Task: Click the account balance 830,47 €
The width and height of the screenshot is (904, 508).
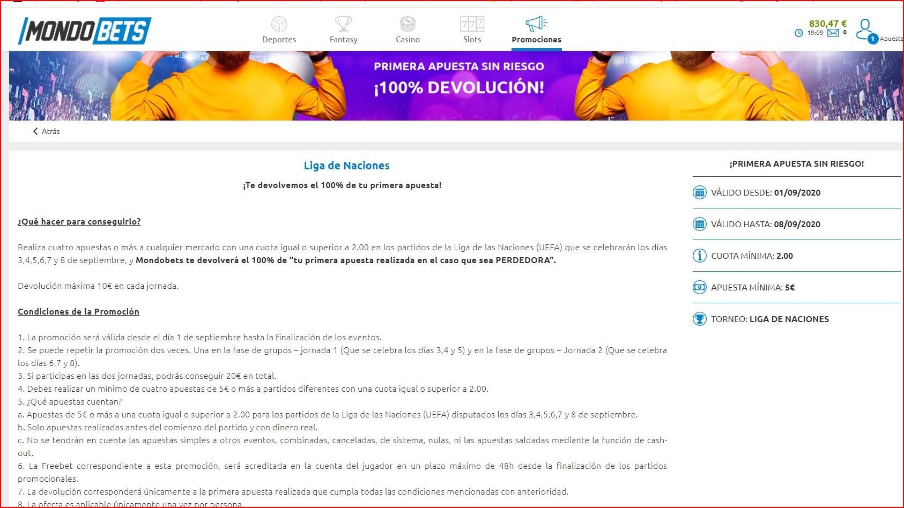Action: 827,24
